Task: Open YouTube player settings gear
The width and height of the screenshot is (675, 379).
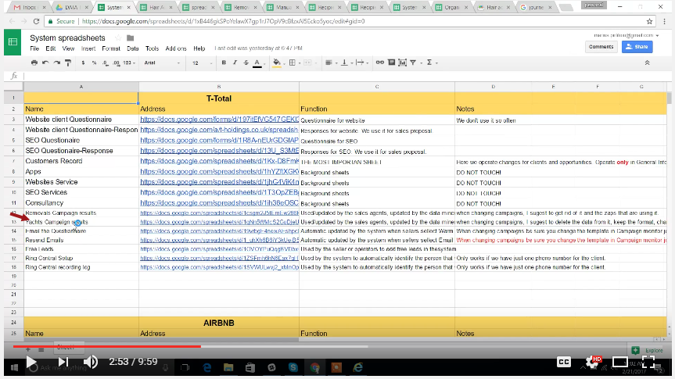Action: pyautogui.click(x=593, y=362)
